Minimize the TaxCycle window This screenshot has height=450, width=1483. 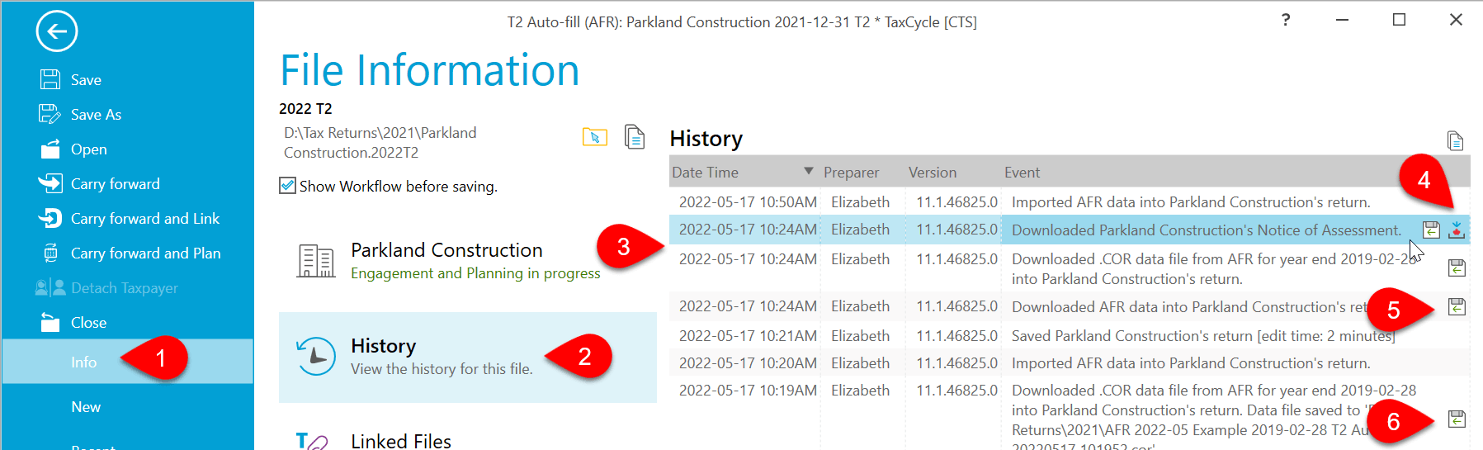1343,20
